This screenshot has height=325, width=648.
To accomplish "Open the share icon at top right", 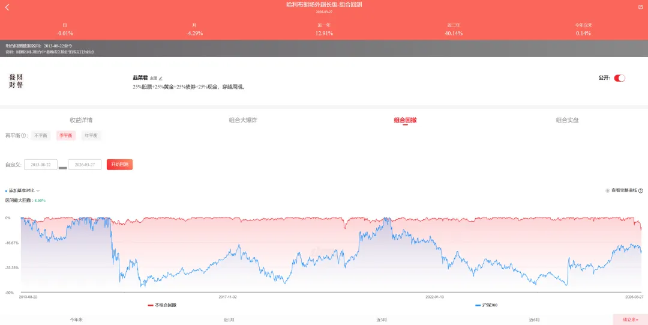I will click(641, 7).
